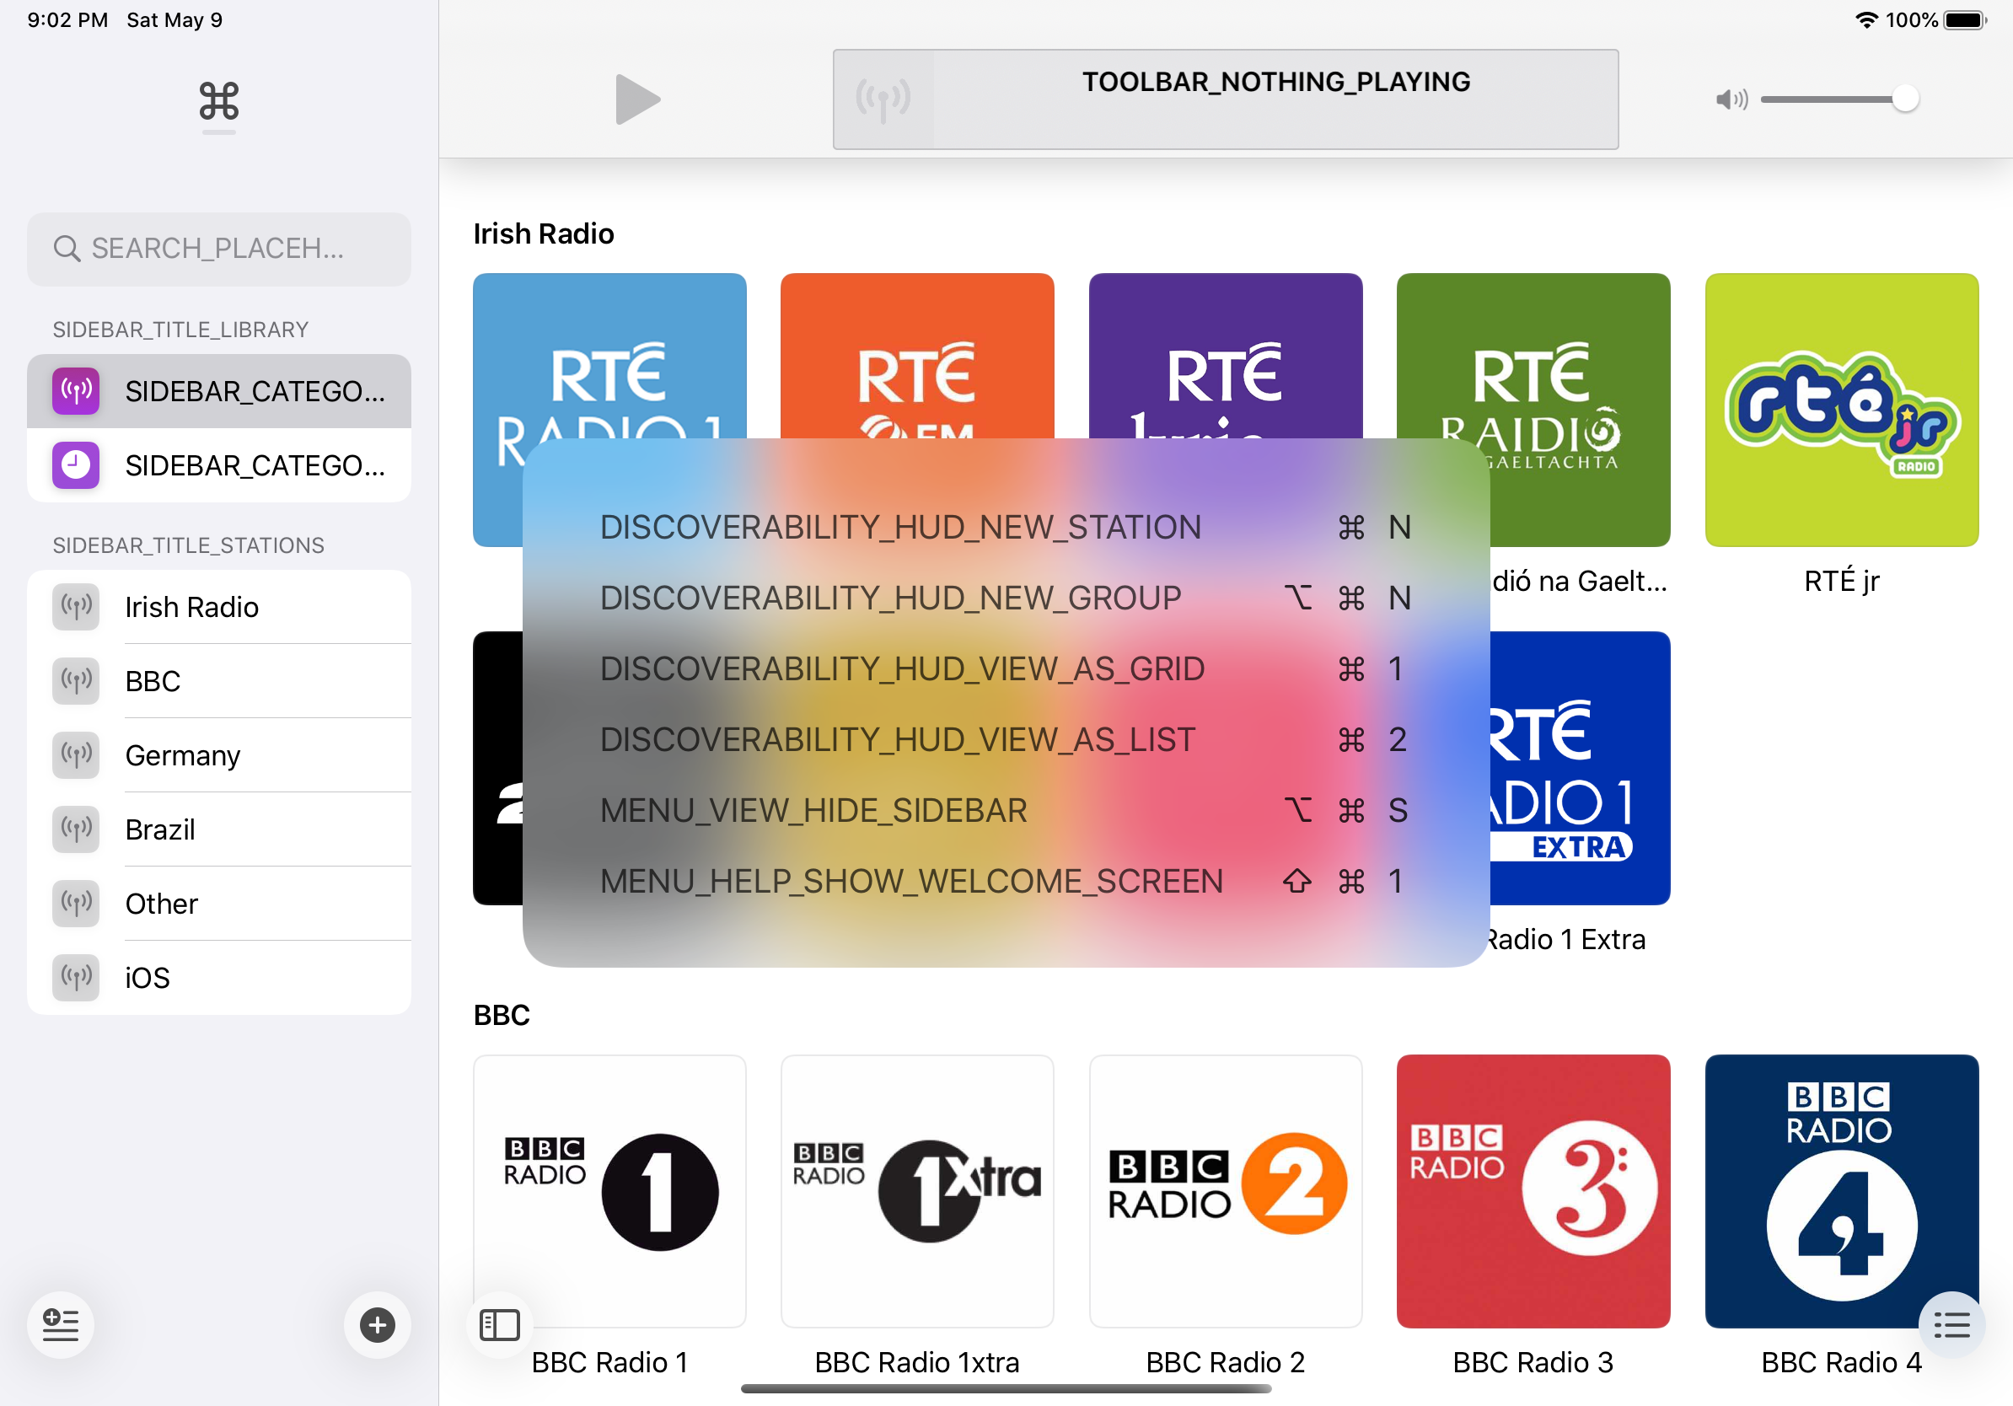
Task: Click the command key icon atop sidebar
Action: [218, 102]
